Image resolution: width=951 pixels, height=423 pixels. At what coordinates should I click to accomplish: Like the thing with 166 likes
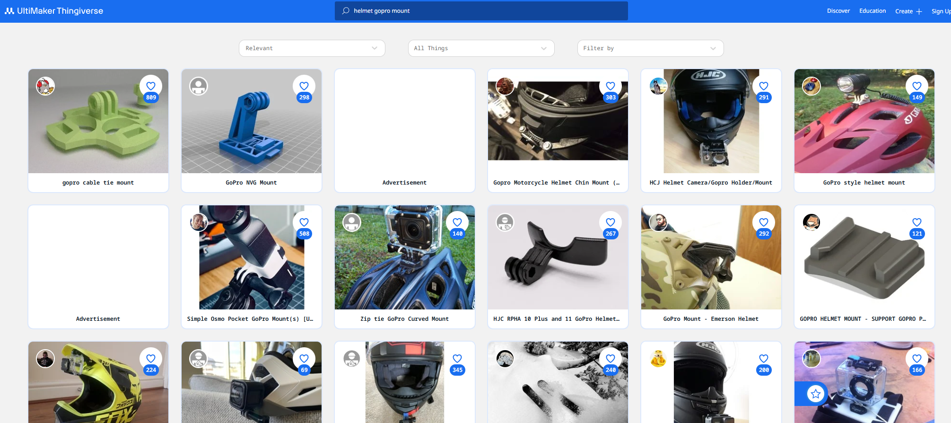click(x=917, y=359)
